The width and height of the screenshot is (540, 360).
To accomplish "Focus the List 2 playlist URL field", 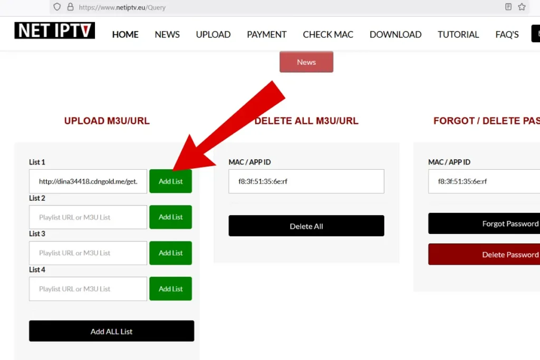I will tap(88, 217).
